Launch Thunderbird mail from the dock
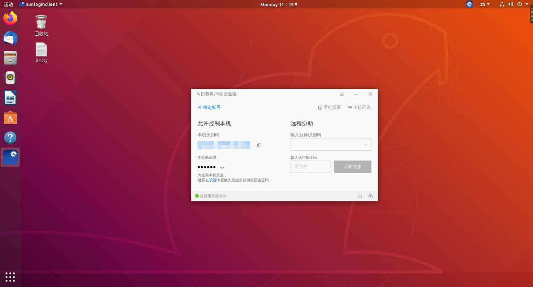Viewport: 533px width, 287px height. [x=10, y=38]
